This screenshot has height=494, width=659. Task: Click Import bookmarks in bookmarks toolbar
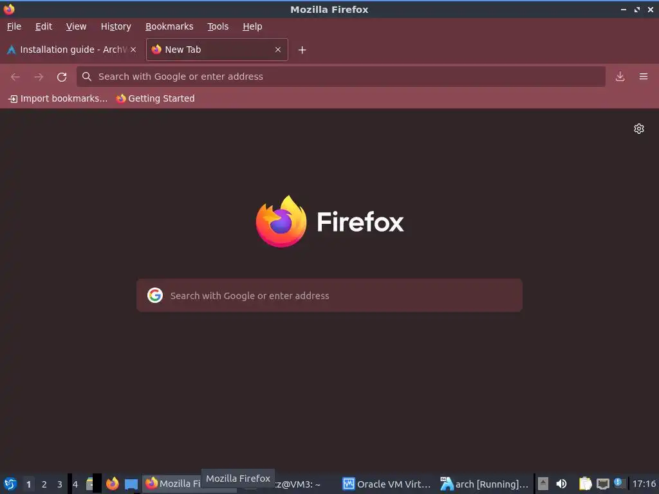point(58,98)
